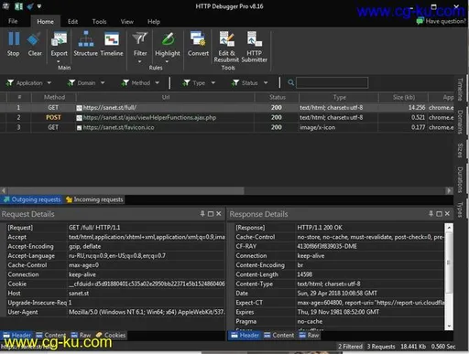Click the broom quick-access icon

[x=29, y=6]
